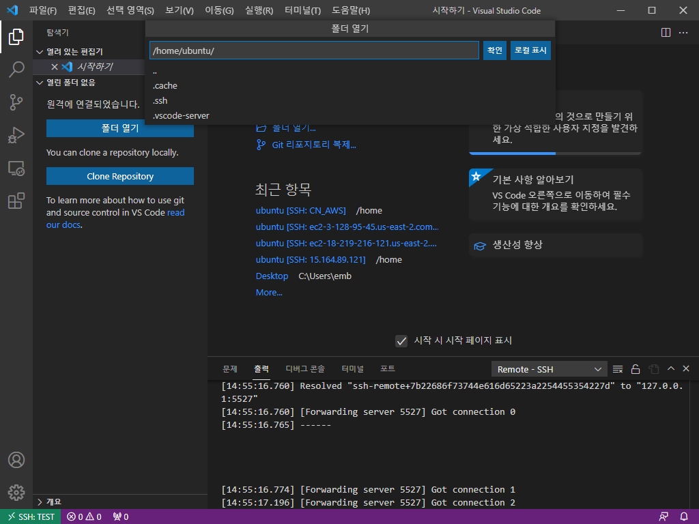Click the /home/ubuntu/ path input field
Screen dimensions: 699x524
[x=314, y=50]
